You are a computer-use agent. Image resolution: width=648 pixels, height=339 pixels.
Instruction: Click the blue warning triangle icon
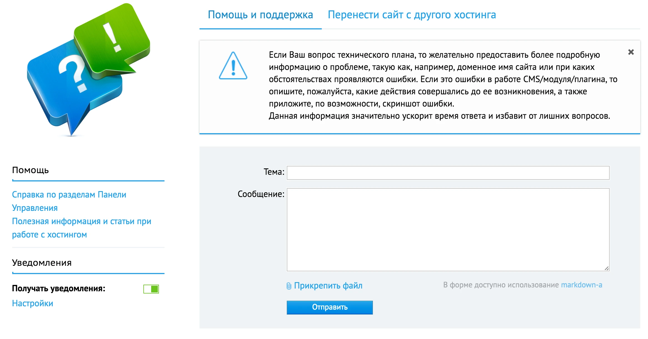[233, 67]
